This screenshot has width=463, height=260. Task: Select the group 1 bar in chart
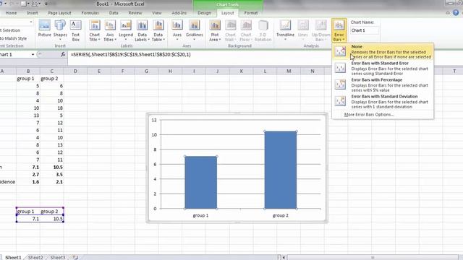[201, 182]
